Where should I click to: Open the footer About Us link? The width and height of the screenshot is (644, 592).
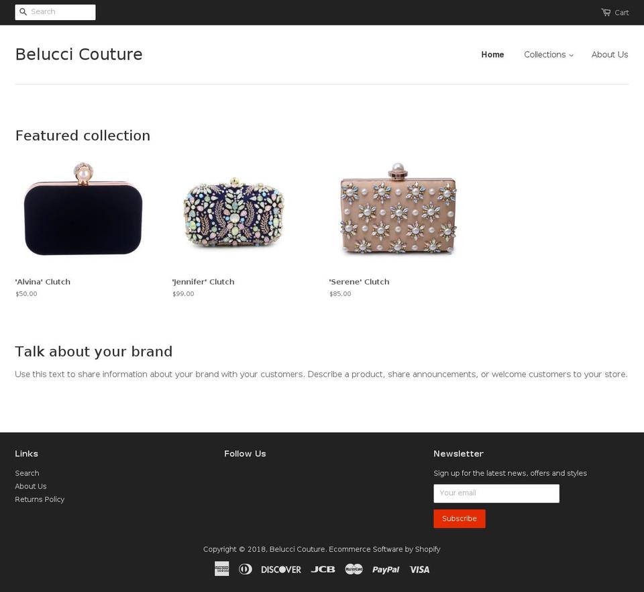[x=31, y=487]
